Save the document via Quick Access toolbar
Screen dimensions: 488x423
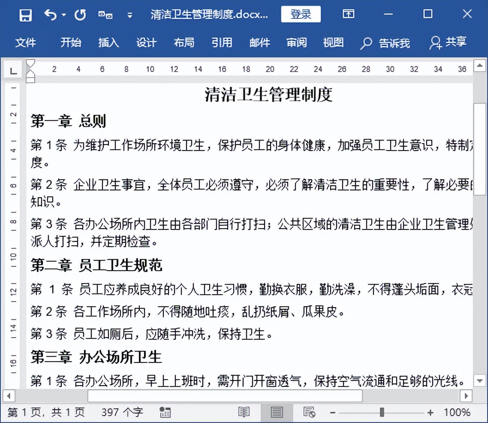25,14
